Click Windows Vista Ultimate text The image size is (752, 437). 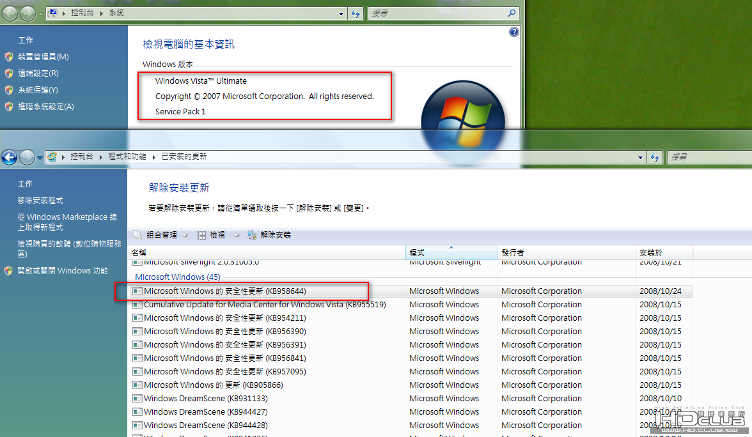pyautogui.click(x=201, y=81)
